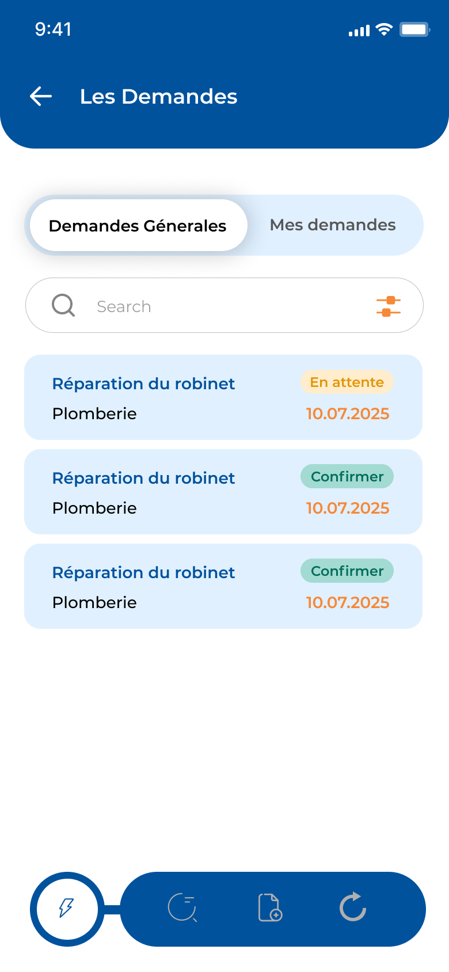Switch to Mes demandes tab
Viewport: 449px width, 972px height.
(x=333, y=225)
